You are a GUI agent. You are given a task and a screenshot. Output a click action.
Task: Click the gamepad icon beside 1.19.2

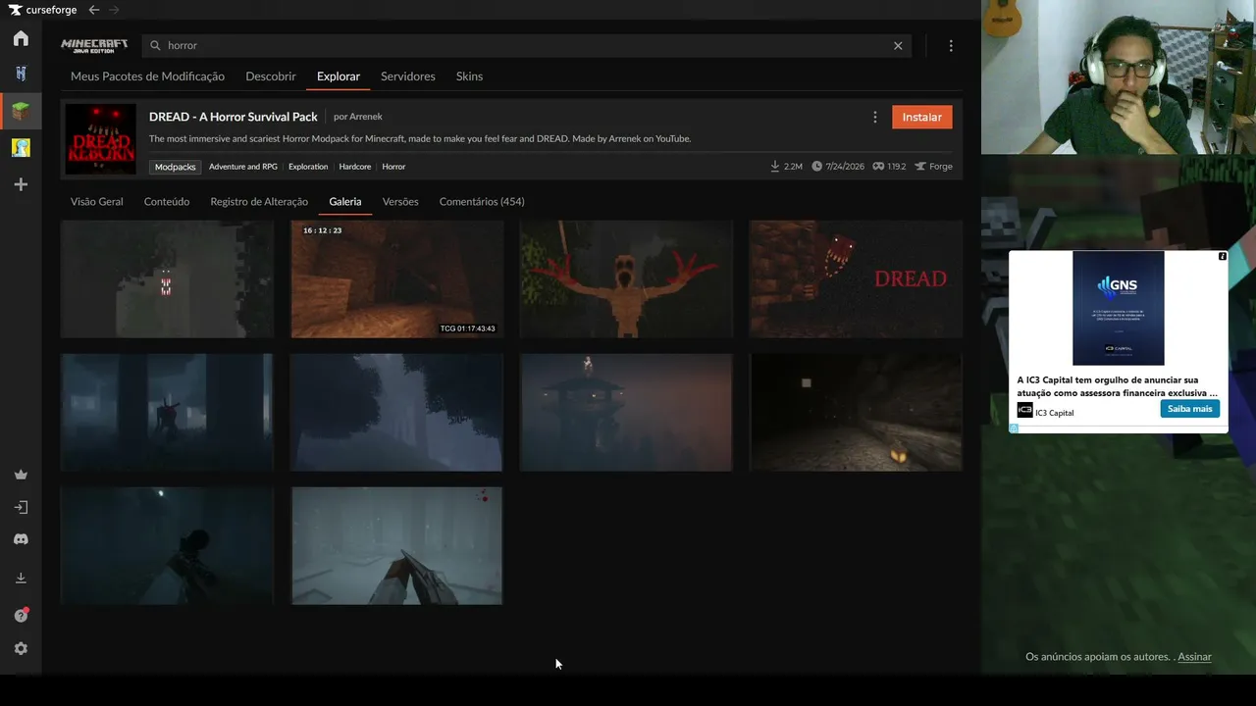point(878,167)
